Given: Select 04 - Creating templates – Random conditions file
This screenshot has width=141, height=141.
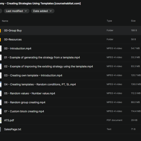Looking at the screenshot, I should [x=40, y=84].
